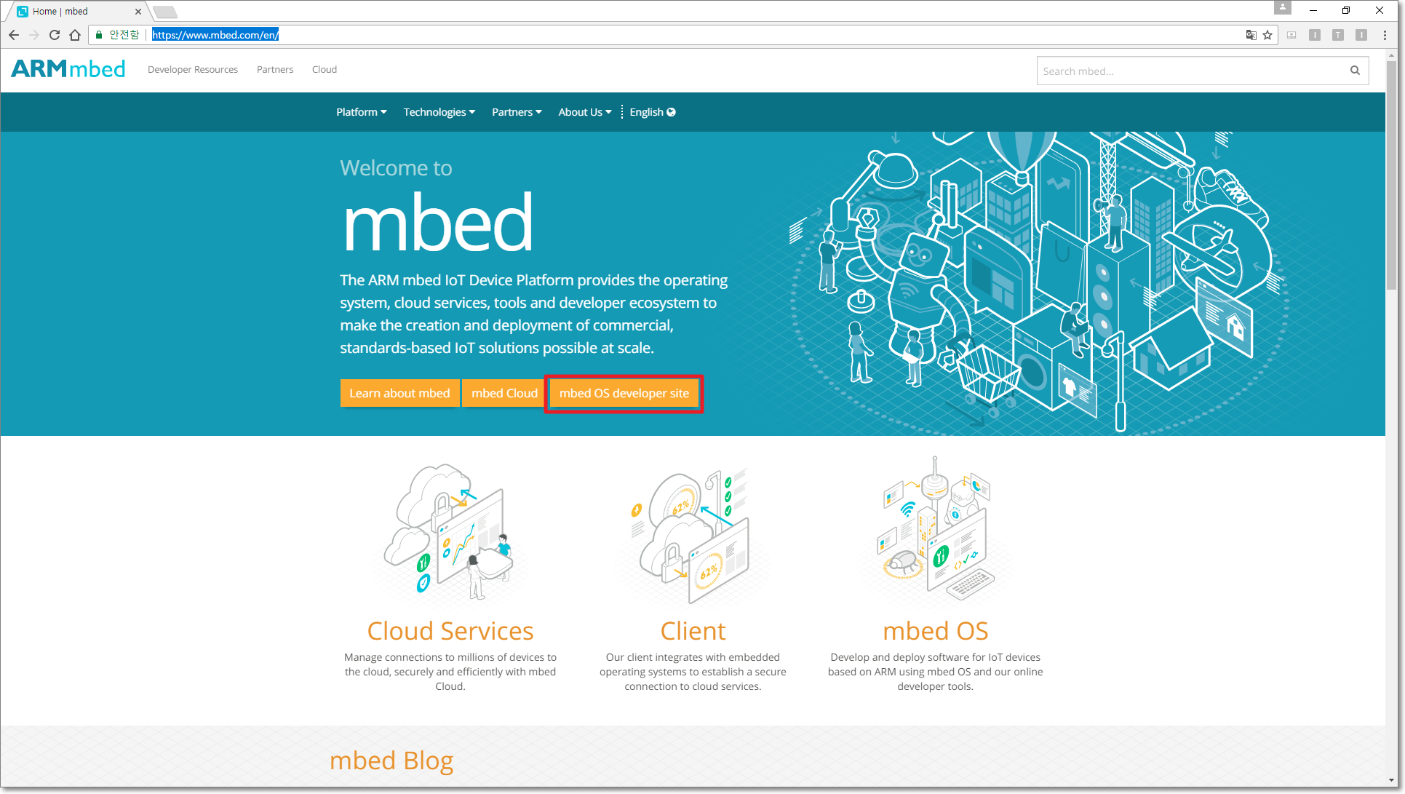The image size is (1405, 794).
Task: Click the Learn about mbed button
Action: click(399, 393)
